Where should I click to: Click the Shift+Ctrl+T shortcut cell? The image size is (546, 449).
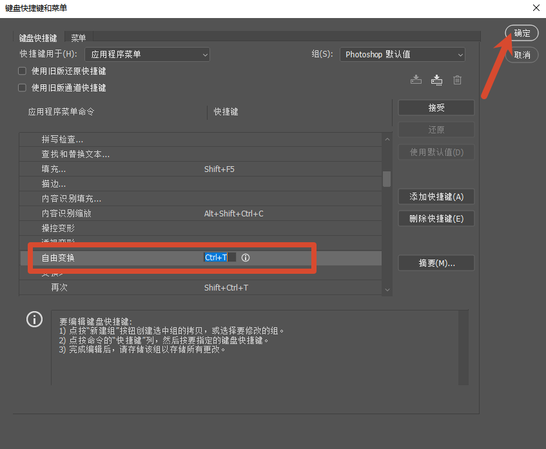point(226,288)
